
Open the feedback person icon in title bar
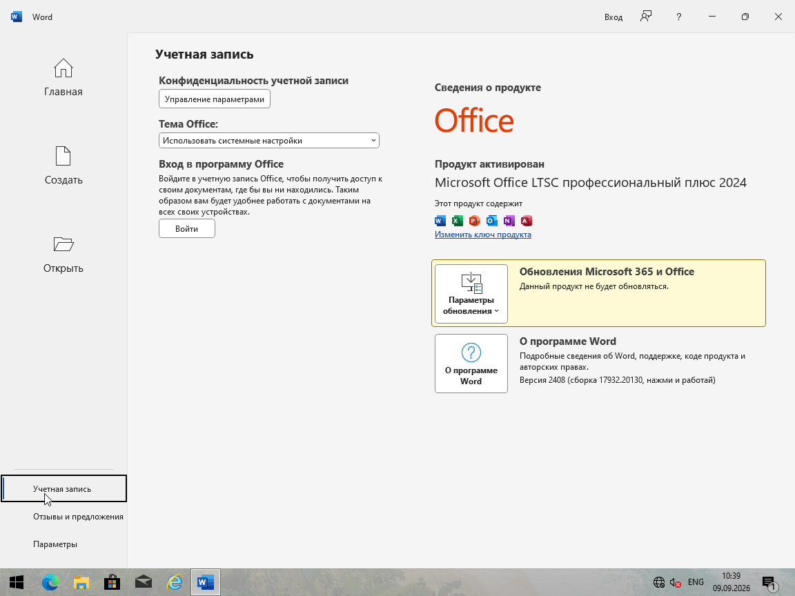click(x=645, y=17)
